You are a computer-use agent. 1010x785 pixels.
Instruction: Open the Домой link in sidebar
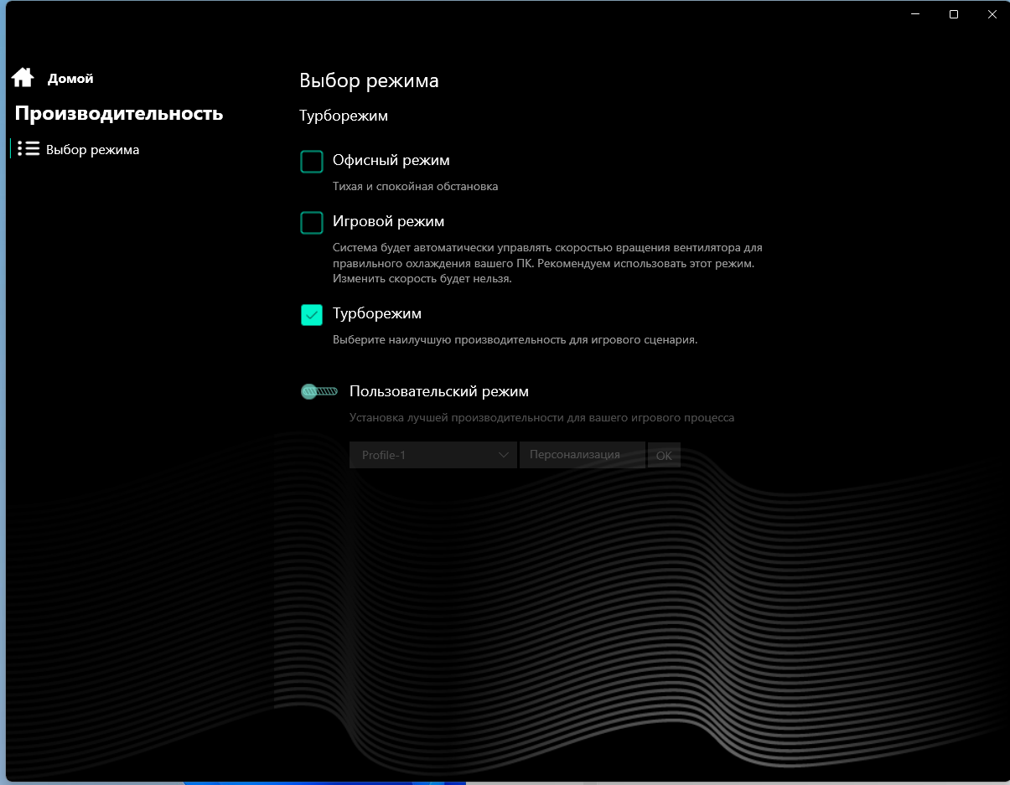[x=70, y=79]
